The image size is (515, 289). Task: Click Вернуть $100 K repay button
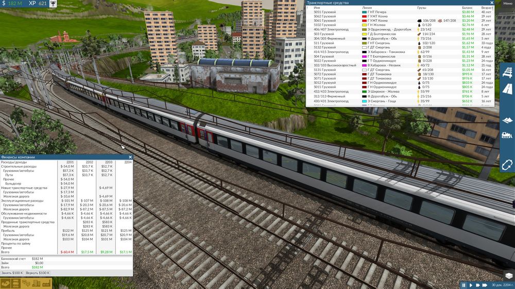click(x=38, y=273)
